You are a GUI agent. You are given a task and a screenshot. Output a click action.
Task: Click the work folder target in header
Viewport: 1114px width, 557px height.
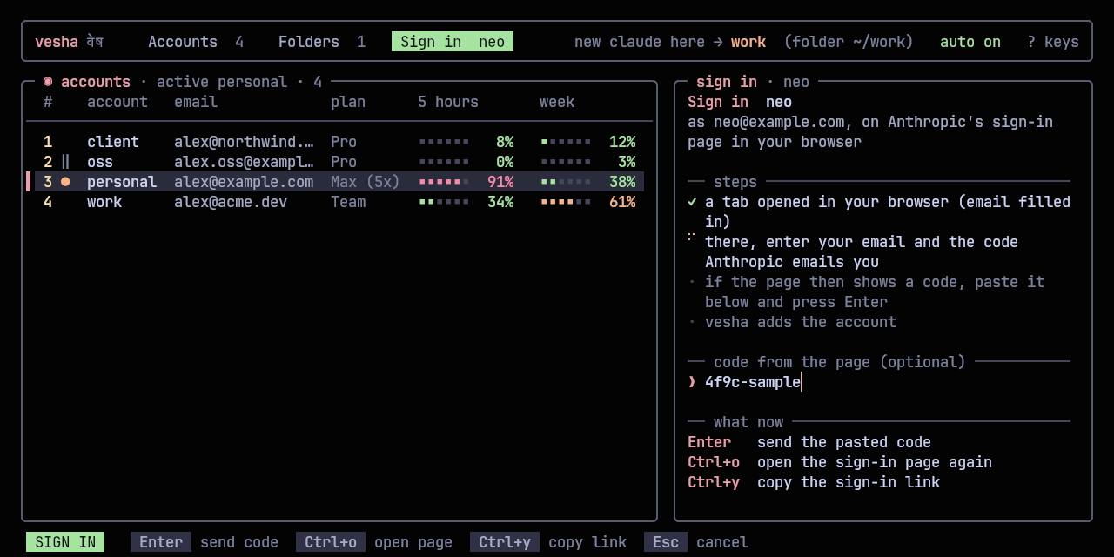coord(748,42)
